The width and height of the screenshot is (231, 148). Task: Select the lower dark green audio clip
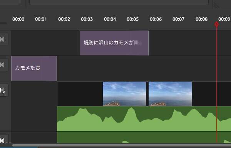coord(144,137)
